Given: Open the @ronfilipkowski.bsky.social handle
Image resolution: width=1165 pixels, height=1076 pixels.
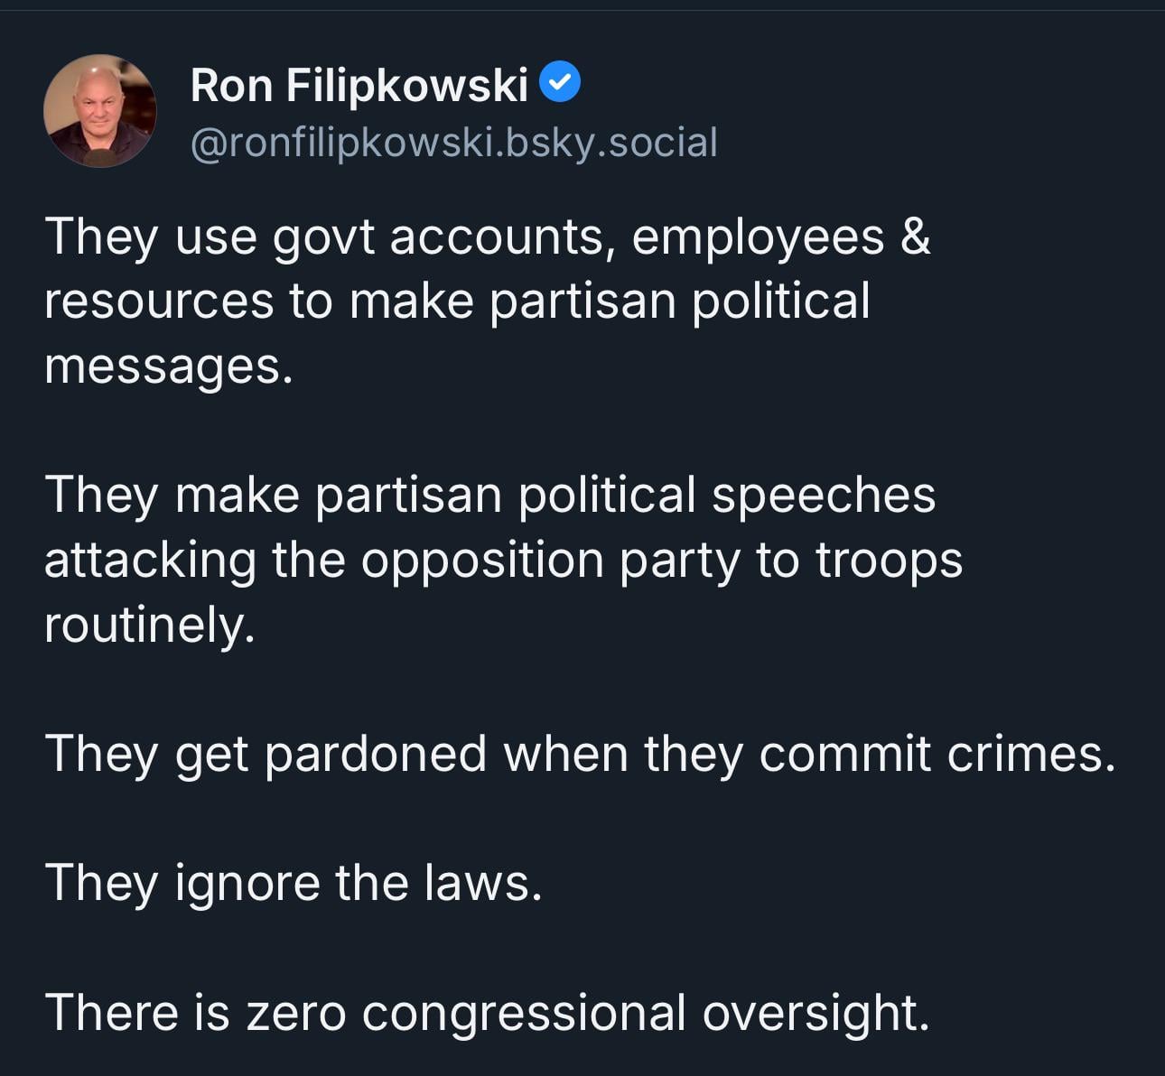Looking at the screenshot, I should coord(453,143).
